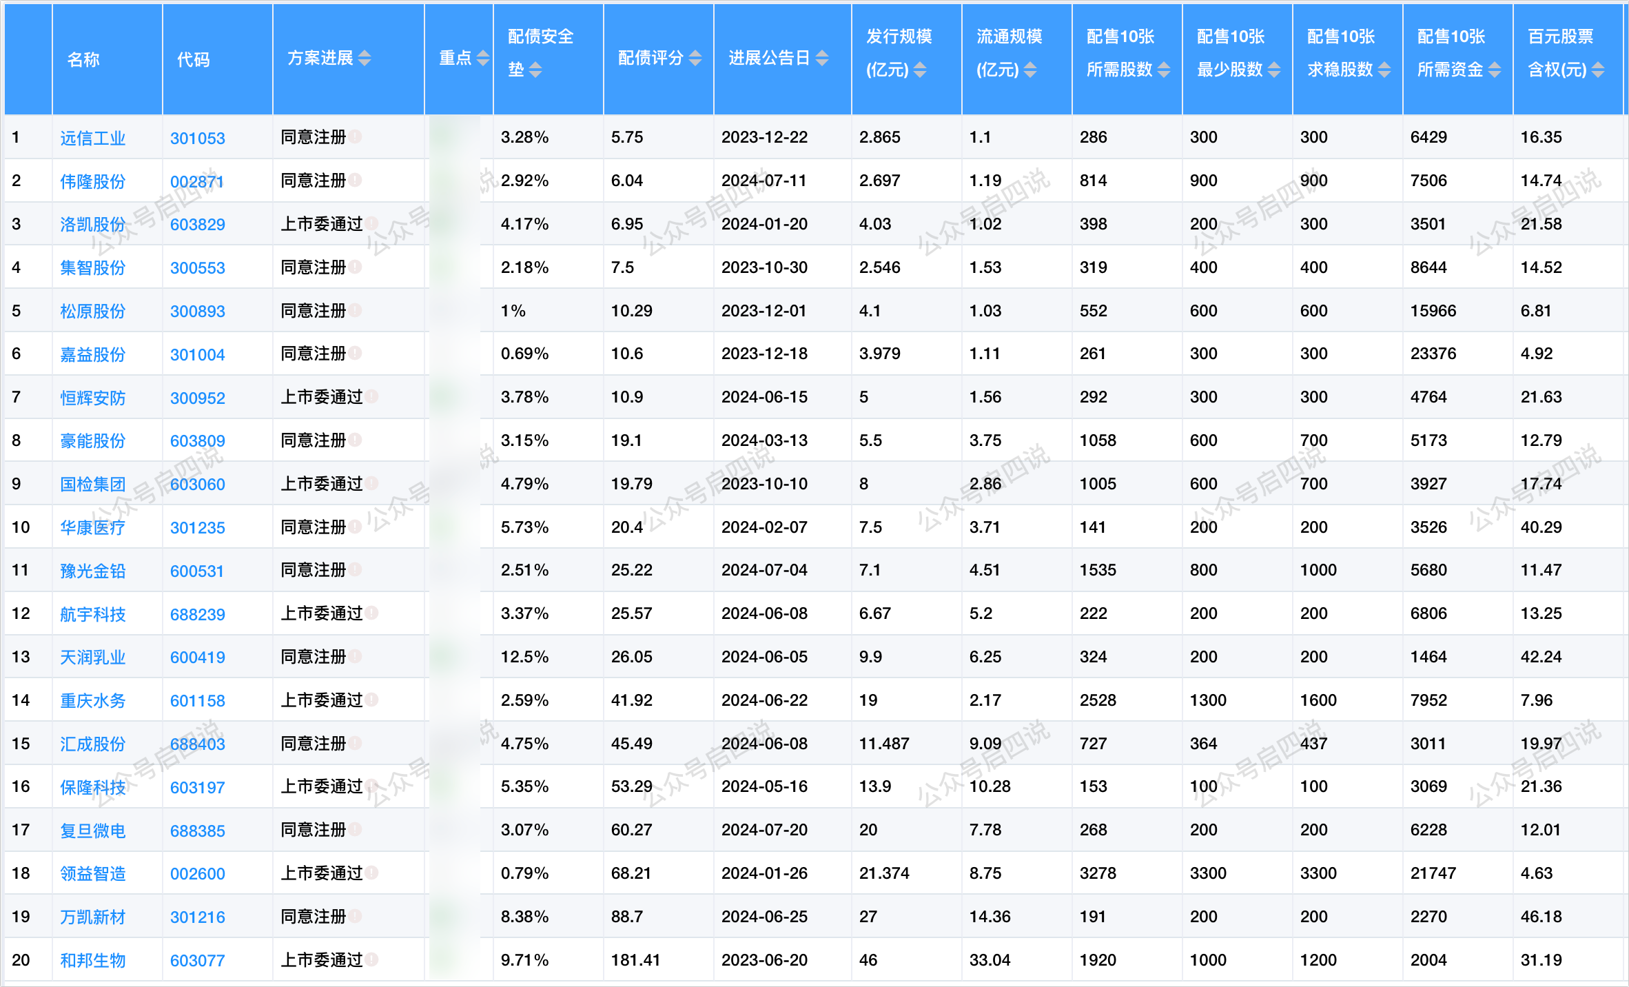Image resolution: width=1629 pixels, height=987 pixels.
Task: Open 复旦微电 stock link
Action: point(92,831)
